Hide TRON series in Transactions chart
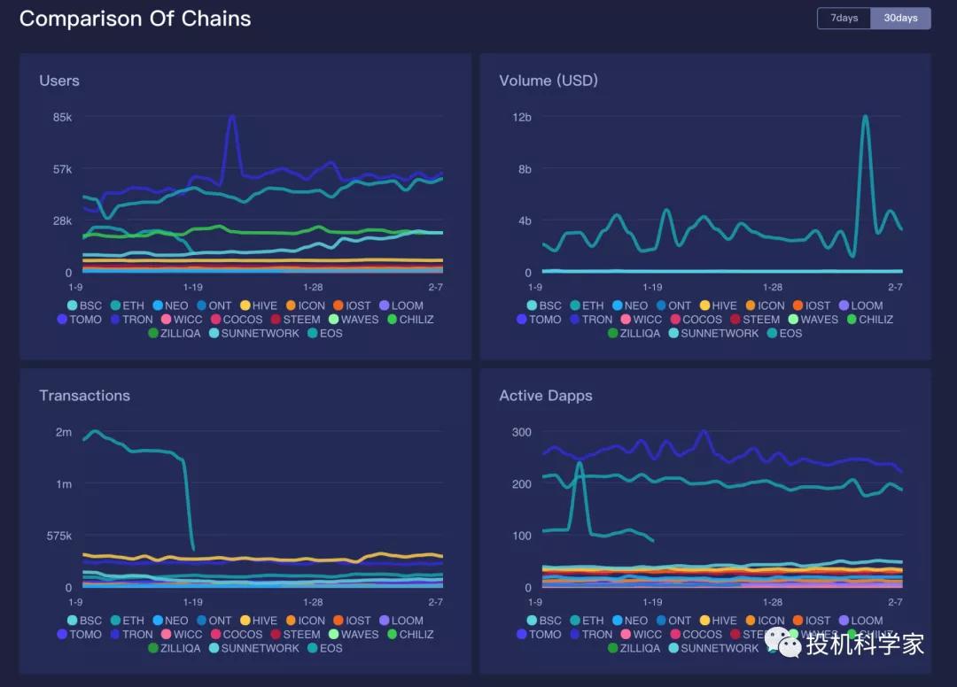The image size is (957, 687). (129, 635)
